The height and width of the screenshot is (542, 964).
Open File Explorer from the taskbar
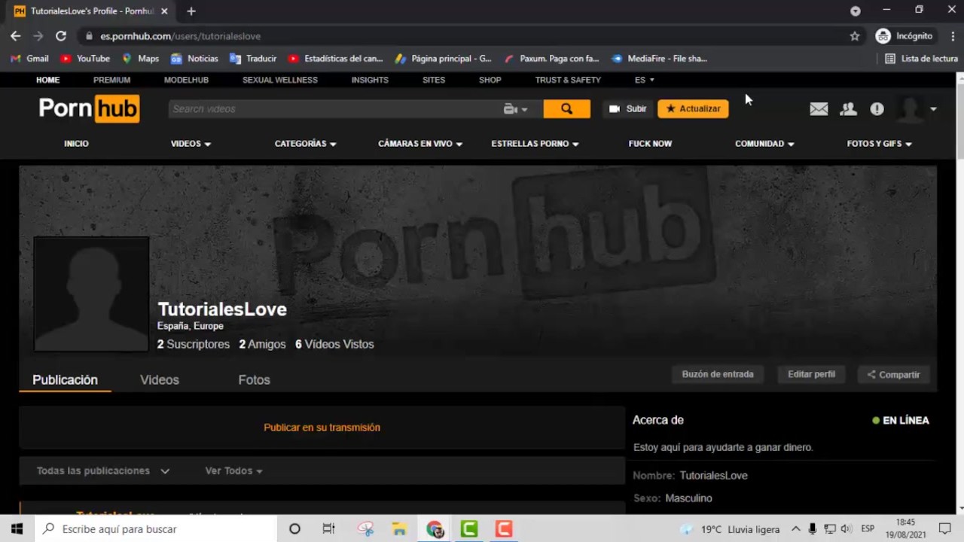tap(399, 529)
